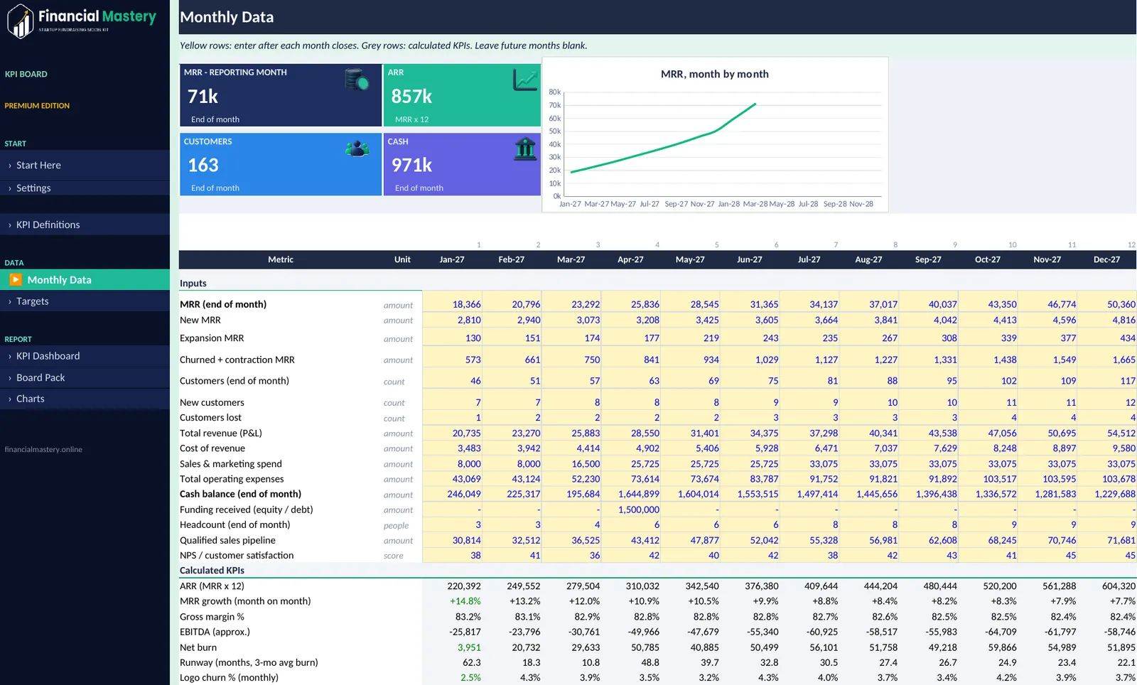Click the chevron next to Start Here
Image resolution: width=1137 pixels, height=685 pixels.
[x=9, y=166]
